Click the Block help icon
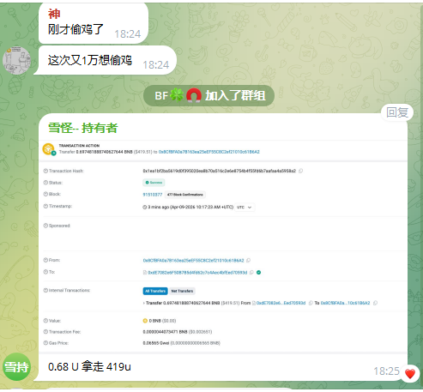Screen dimensions: 423x392 click(45, 194)
